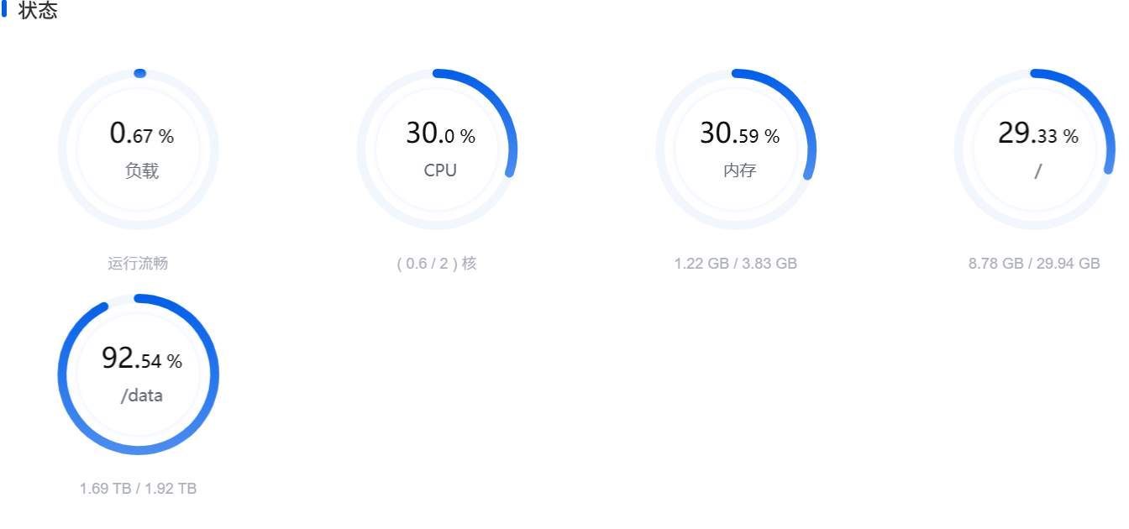
Task: Click the 8.78 GB / 29.94 GB text
Action: tap(1034, 264)
